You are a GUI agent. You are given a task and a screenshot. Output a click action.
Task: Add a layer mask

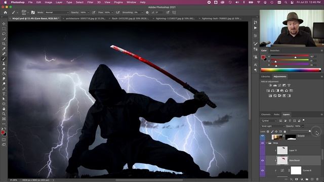point(297,179)
